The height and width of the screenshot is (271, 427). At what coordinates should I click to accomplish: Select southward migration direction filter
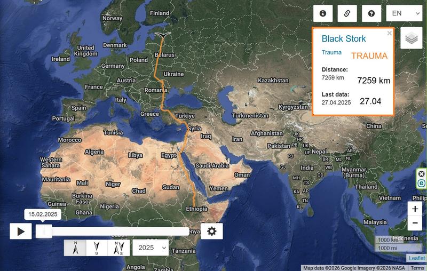point(97,248)
